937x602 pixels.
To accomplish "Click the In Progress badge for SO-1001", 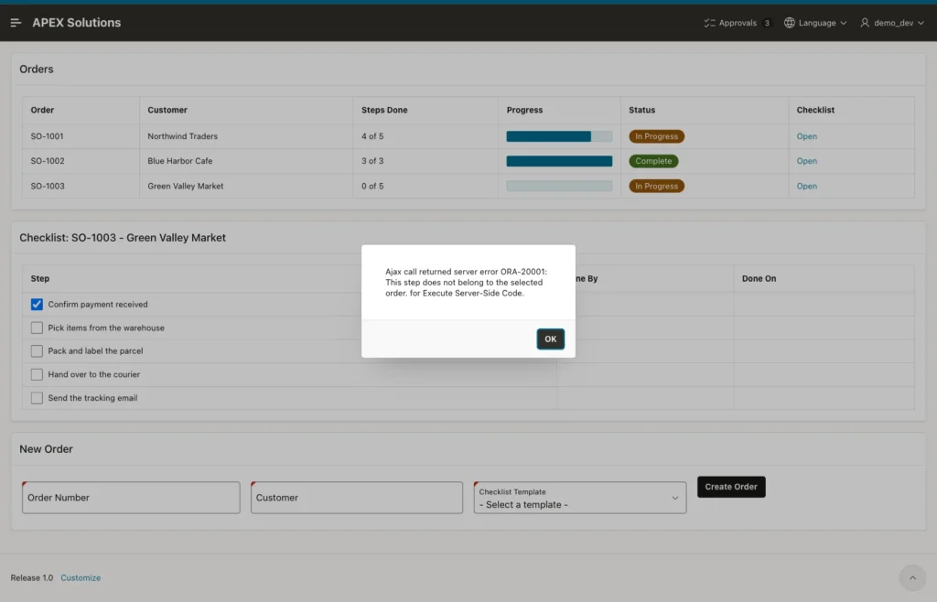I will point(656,136).
